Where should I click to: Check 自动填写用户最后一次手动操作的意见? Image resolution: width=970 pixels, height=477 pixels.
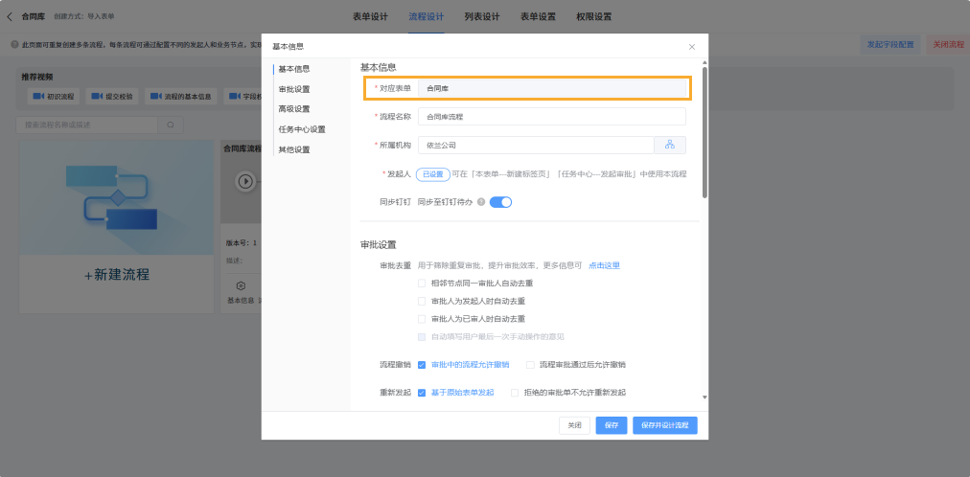coord(422,337)
